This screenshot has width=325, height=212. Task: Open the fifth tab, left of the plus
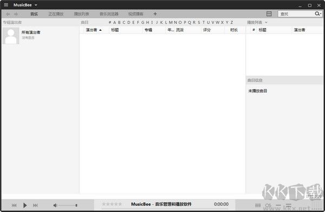pyautogui.click(x=136, y=14)
